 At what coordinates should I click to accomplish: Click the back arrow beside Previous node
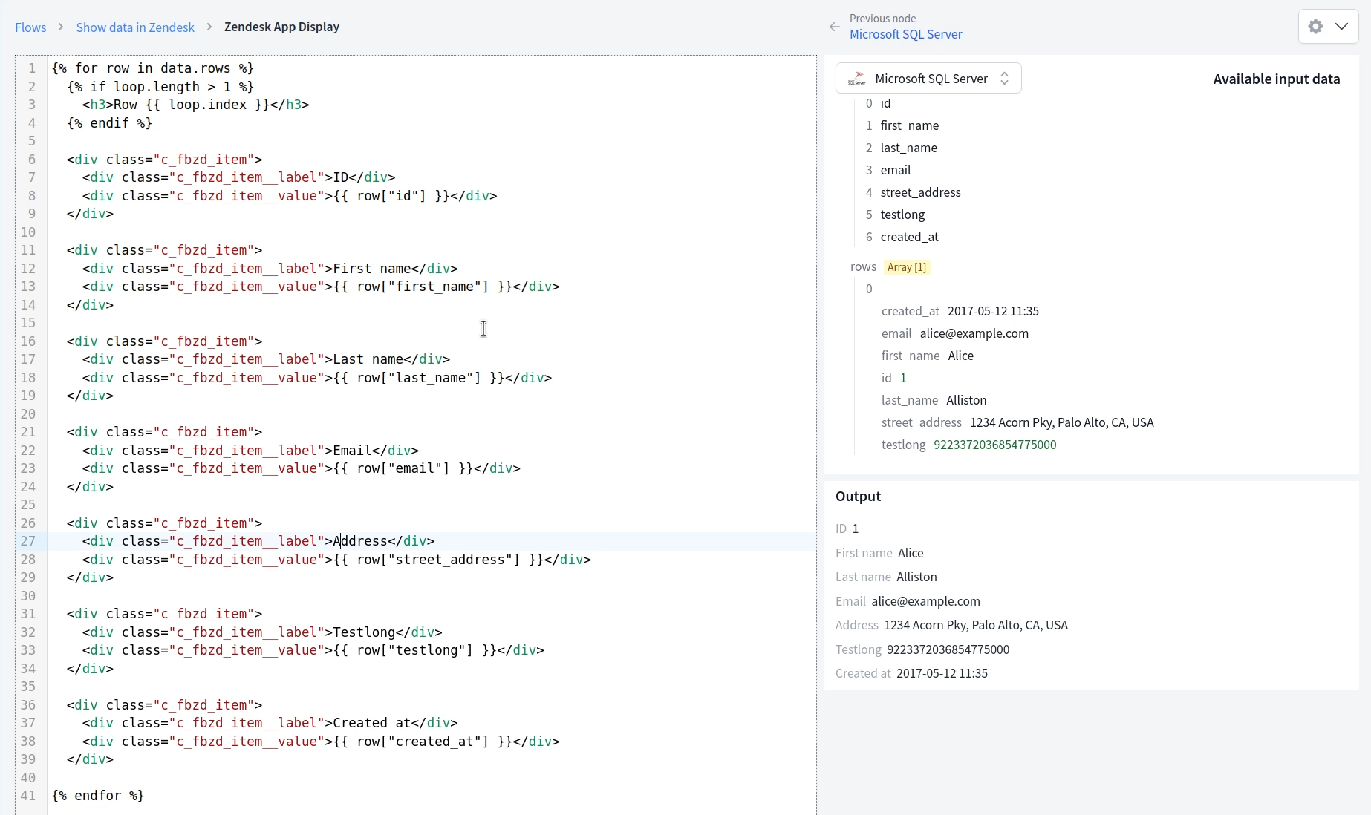pyautogui.click(x=834, y=27)
